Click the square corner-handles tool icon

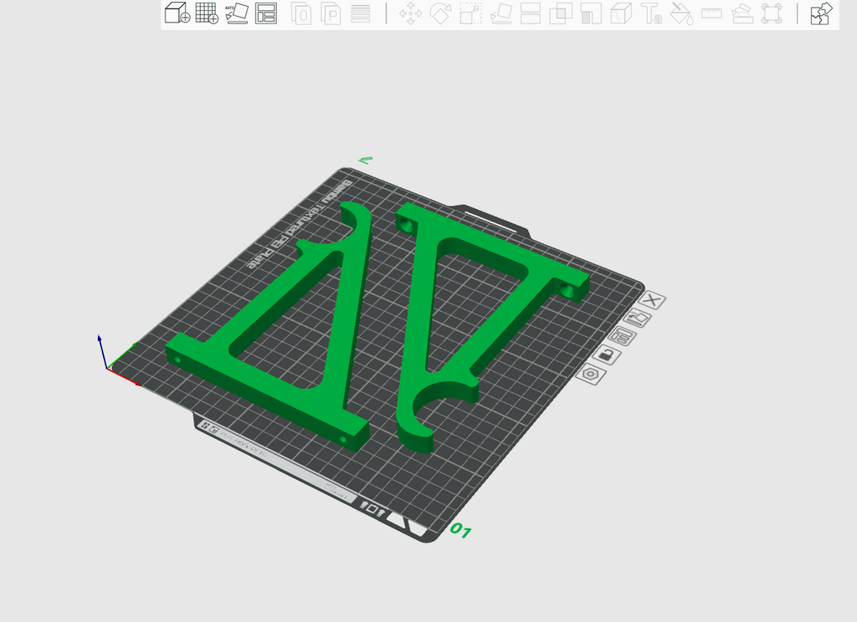point(772,13)
